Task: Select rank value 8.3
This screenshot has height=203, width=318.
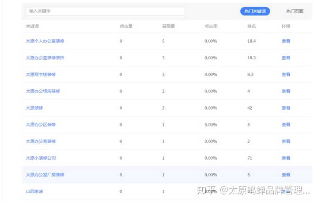Action: (250, 74)
